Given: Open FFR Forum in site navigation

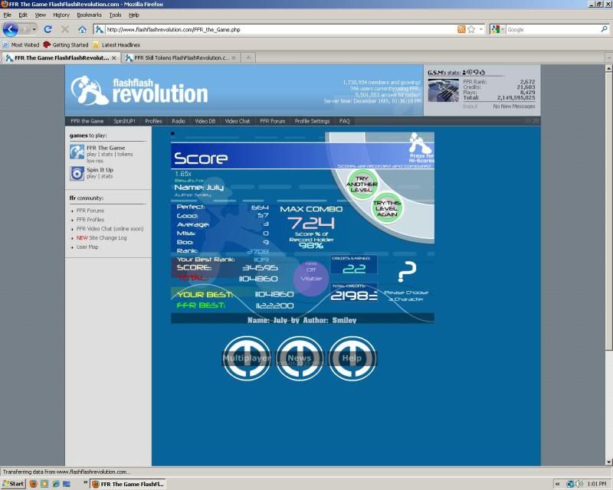Looking at the screenshot, I should pyautogui.click(x=273, y=121).
